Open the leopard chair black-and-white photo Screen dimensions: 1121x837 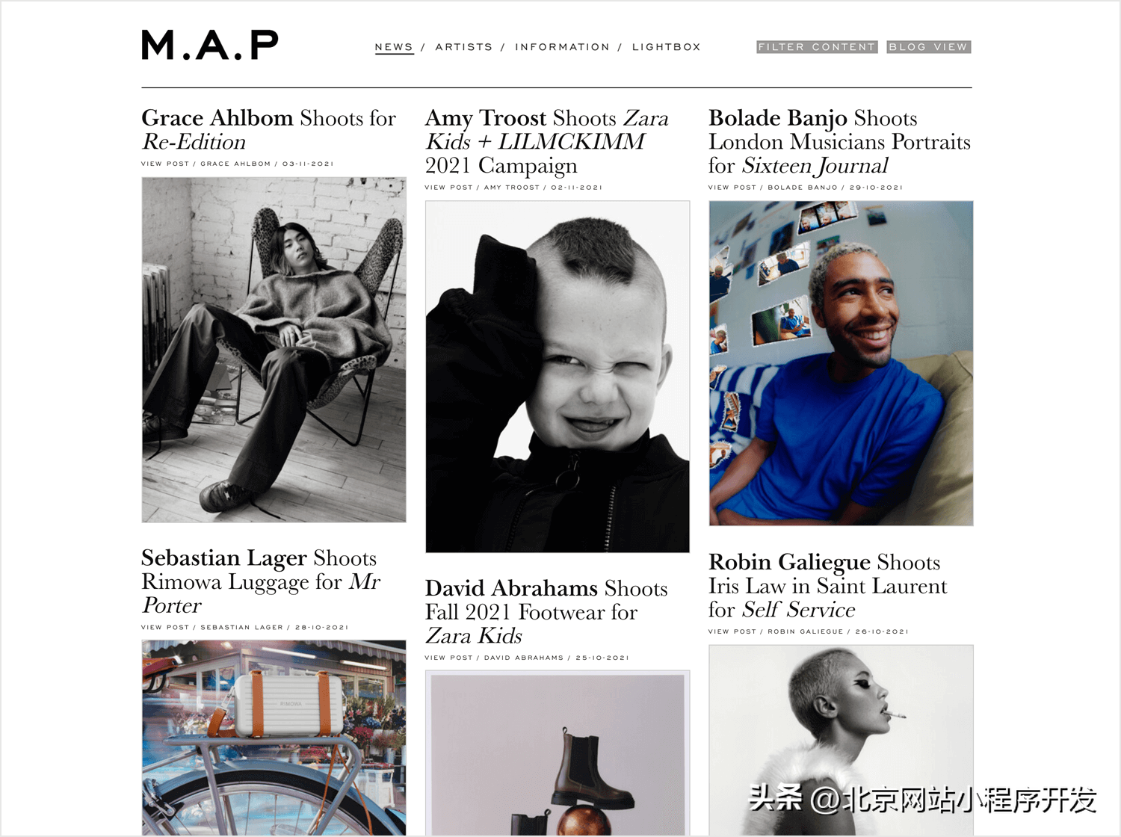274,350
